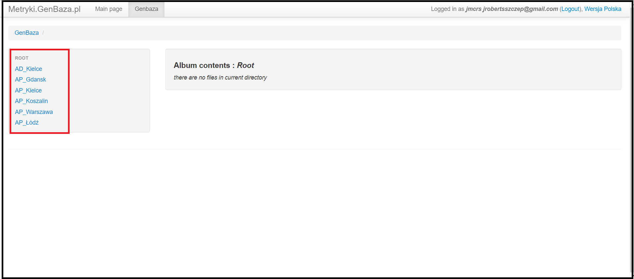
Task: Click the sidebar album panel background
Action: (109, 90)
